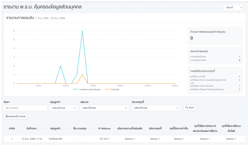This screenshot has height=145, width=249.
Task: Expand the กลุ่มลูกค้า dropdown
Action: 64,108
